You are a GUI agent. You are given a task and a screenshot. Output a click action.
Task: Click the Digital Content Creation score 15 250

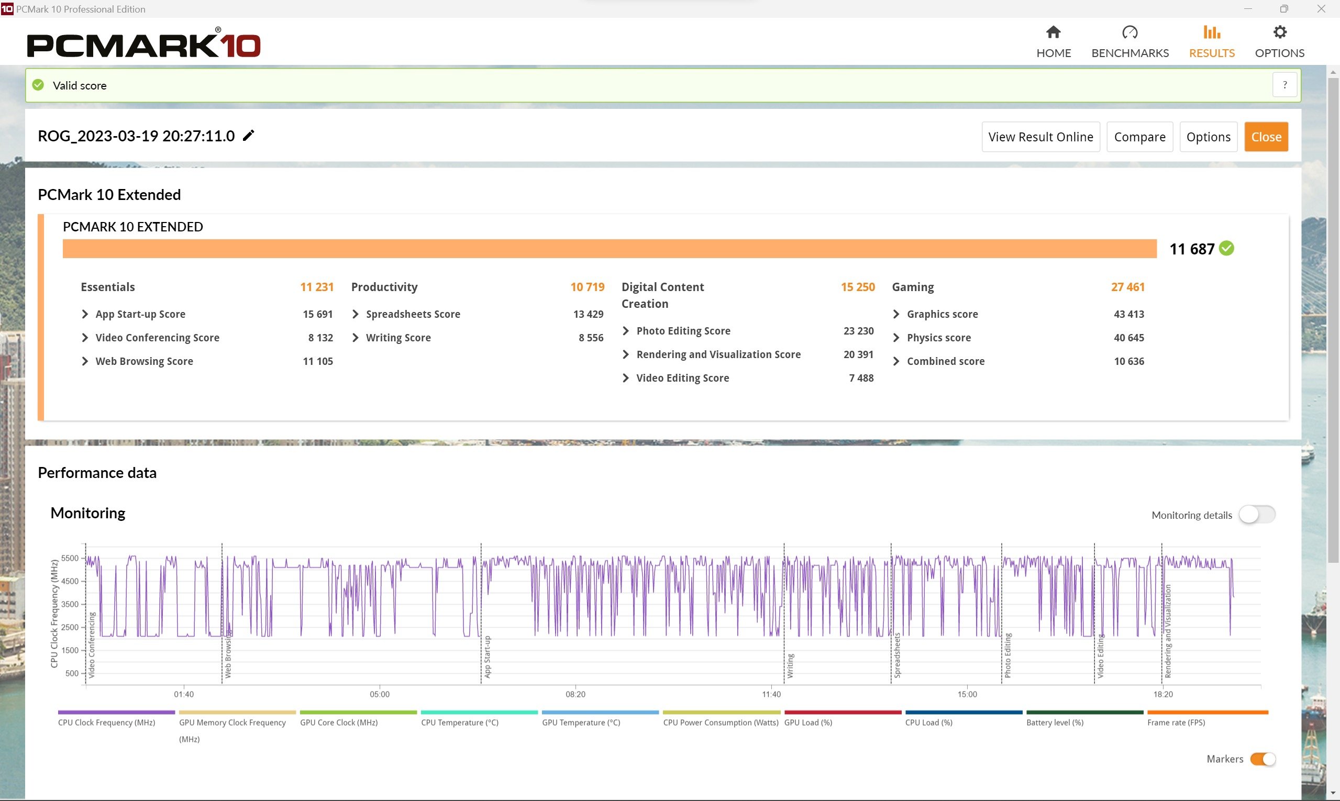(x=858, y=287)
